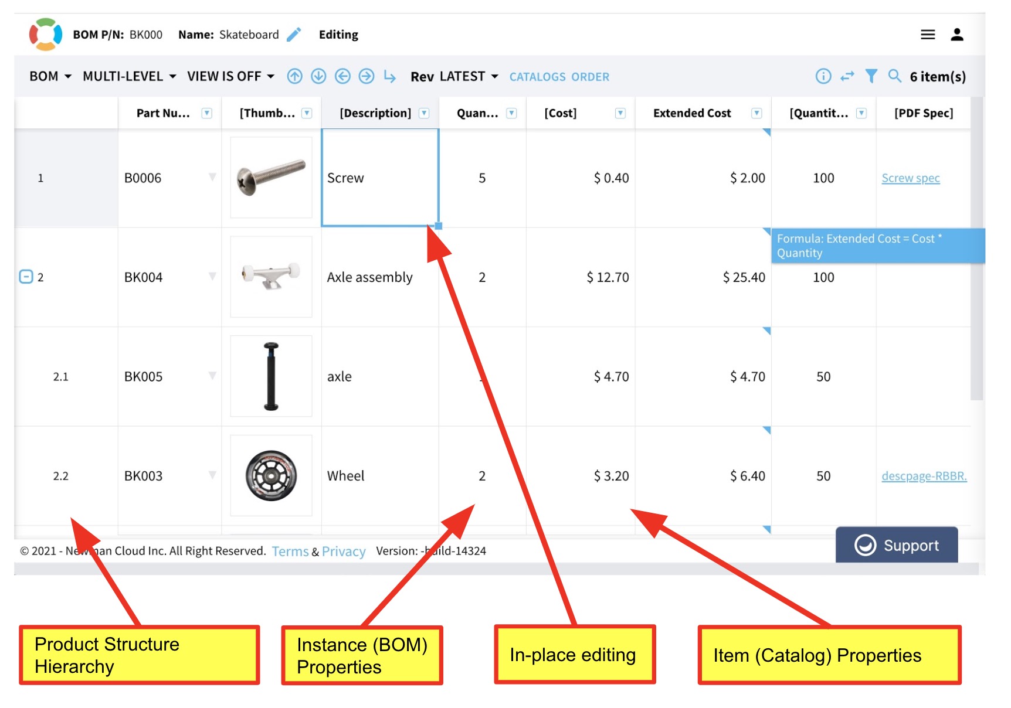Click the pencil icon to edit name
The height and width of the screenshot is (708, 1011).
tap(294, 35)
